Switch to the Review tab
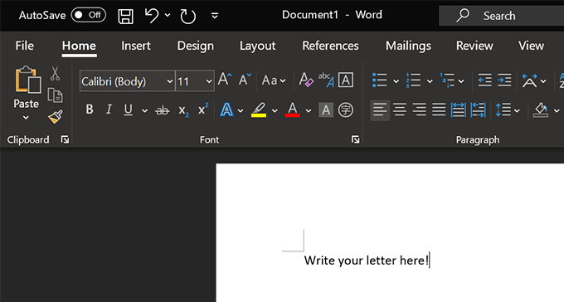564x302 pixels. pos(474,46)
